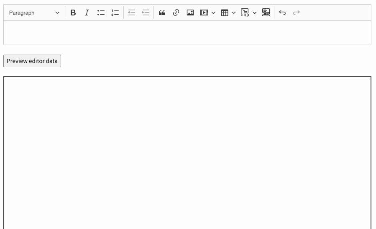This screenshot has height=229, width=376.
Task: Click the insert table icon
Action: pos(225,13)
